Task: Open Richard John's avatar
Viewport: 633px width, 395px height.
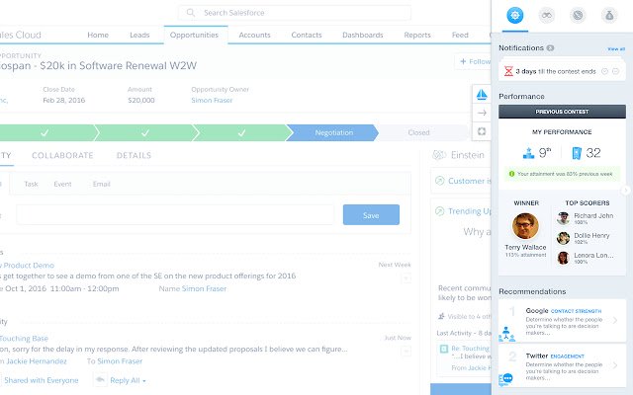Action: pos(563,218)
